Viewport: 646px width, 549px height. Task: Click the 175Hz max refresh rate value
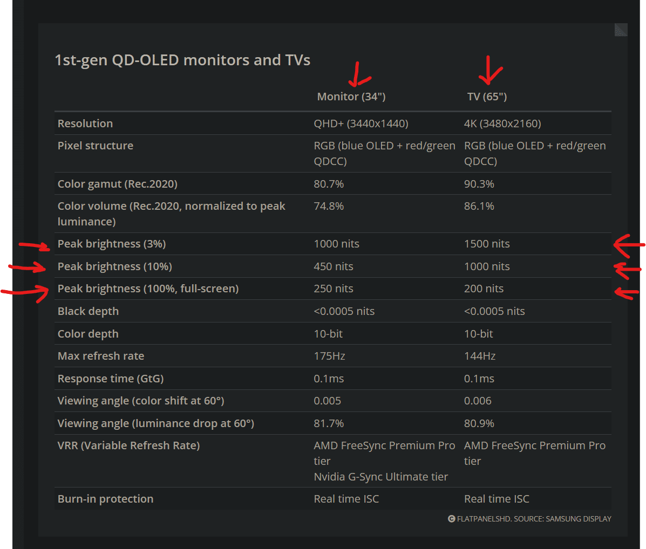click(x=329, y=356)
